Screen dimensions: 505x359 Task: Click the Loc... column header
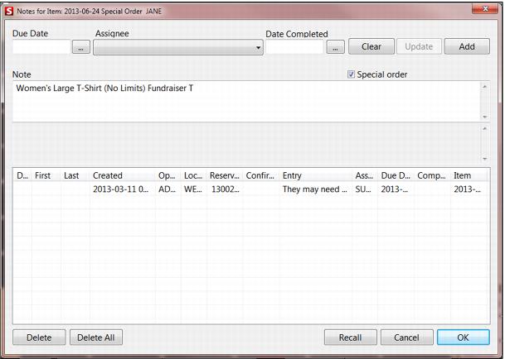click(193, 175)
